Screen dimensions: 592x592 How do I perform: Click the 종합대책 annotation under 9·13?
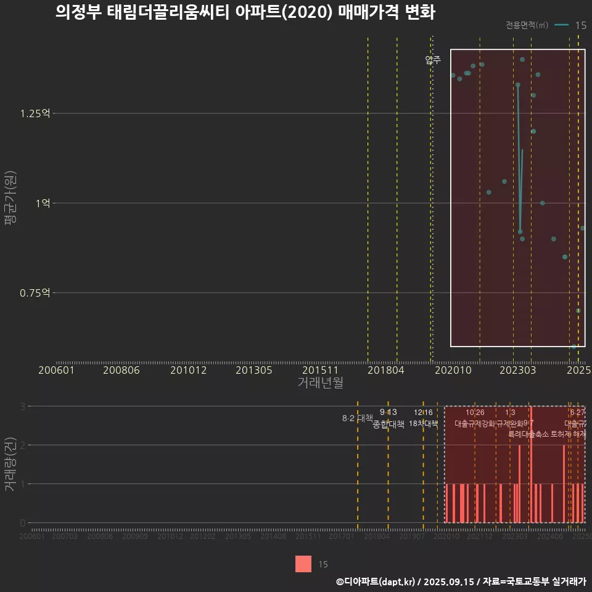click(388, 424)
